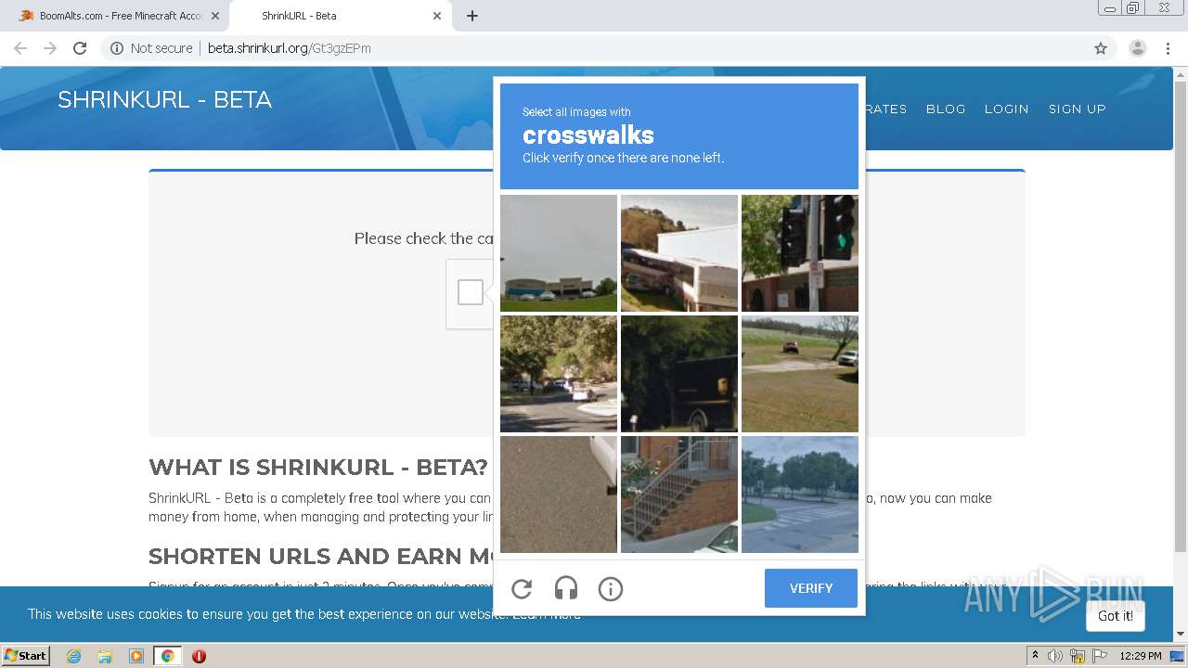The image size is (1188, 668).
Task: Get an audio captcha challenge
Action: (566, 589)
